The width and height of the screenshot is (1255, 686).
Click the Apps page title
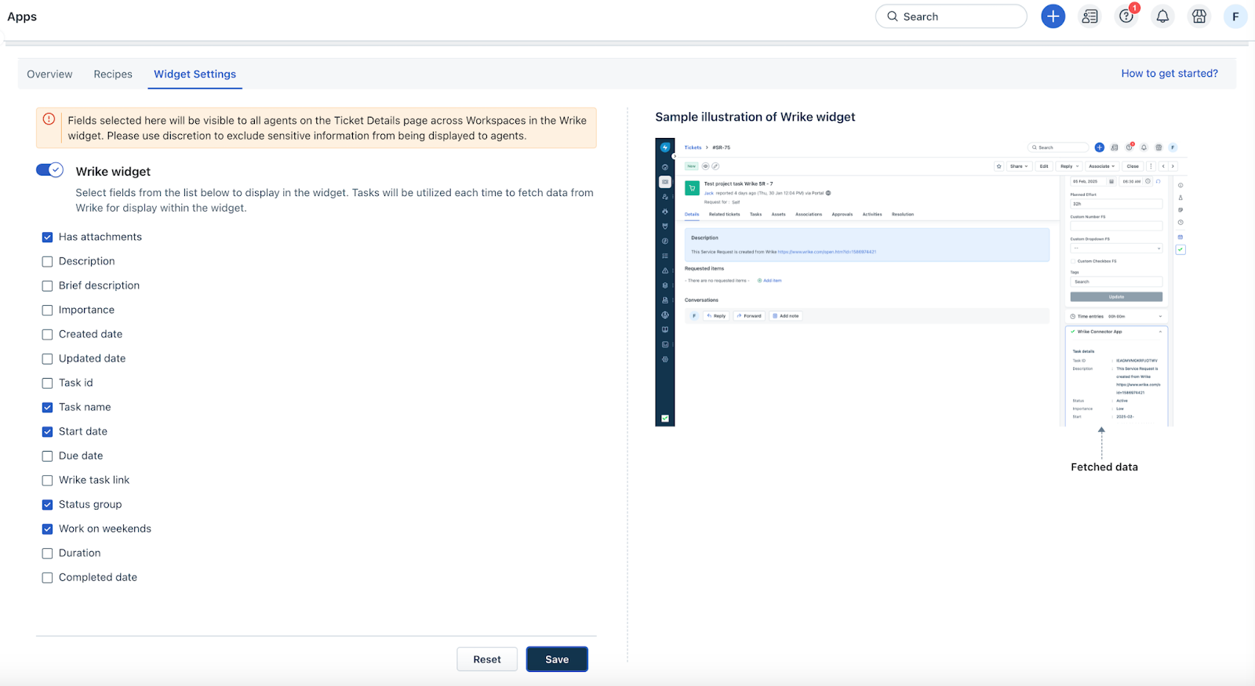click(x=22, y=16)
